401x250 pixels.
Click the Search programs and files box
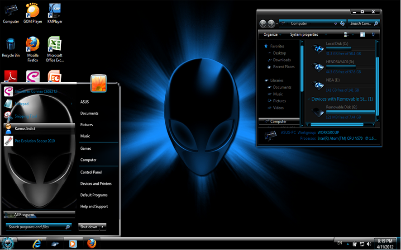pyautogui.click(x=38, y=227)
